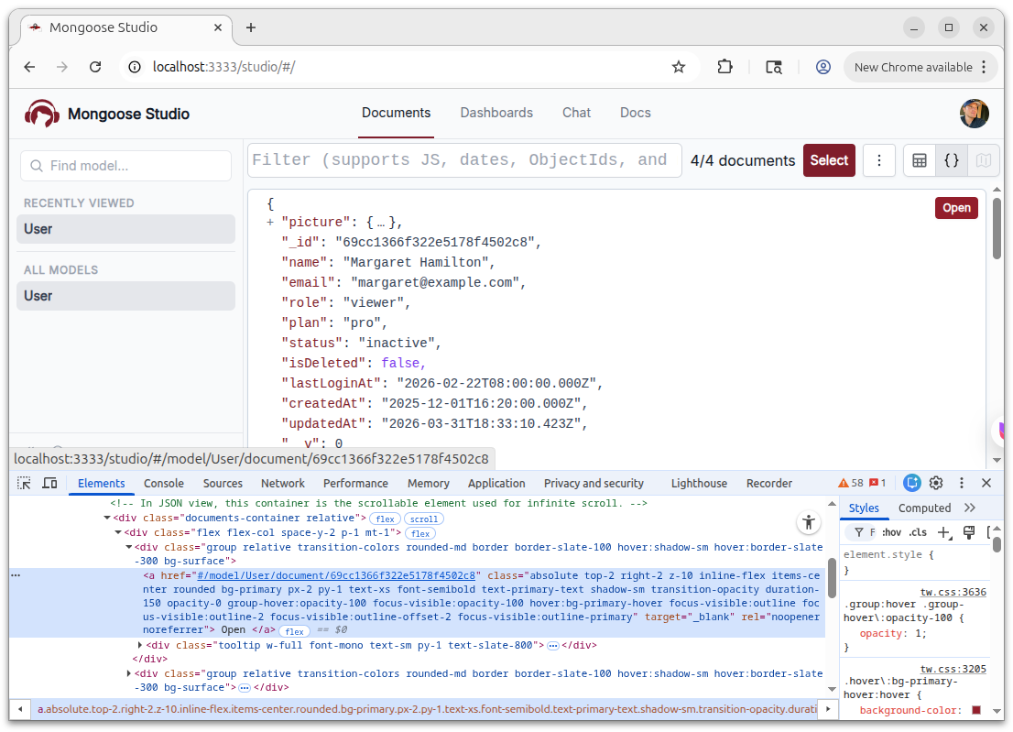Click the ellipsis of collapsed bg-surface div
The image size is (1013, 732).
pyautogui.click(x=245, y=688)
